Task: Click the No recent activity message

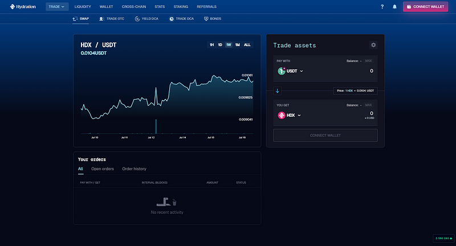Action: pyautogui.click(x=167, y=212)
